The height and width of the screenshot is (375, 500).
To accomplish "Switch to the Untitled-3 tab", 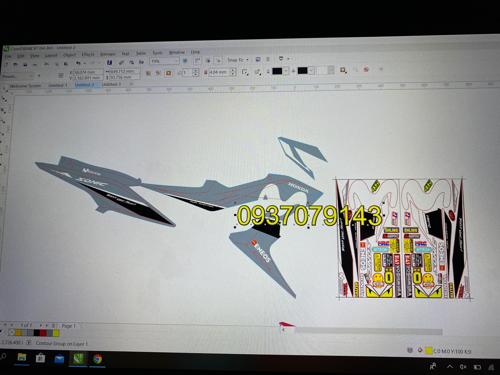I will click(x=111, y=84).
